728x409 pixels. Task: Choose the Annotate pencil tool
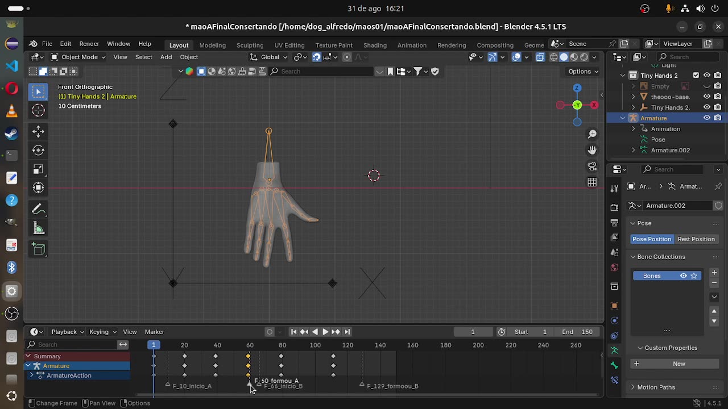[x=38, y=209]
